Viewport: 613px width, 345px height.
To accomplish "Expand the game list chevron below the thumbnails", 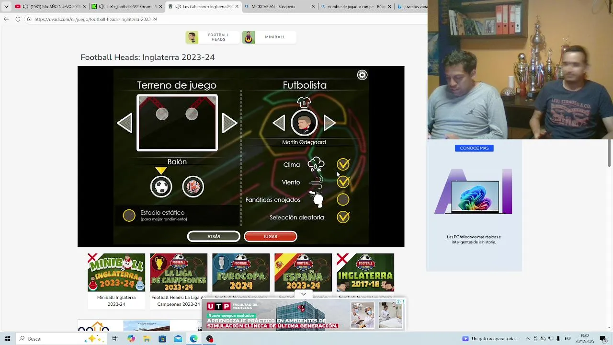I will (303, 294).
